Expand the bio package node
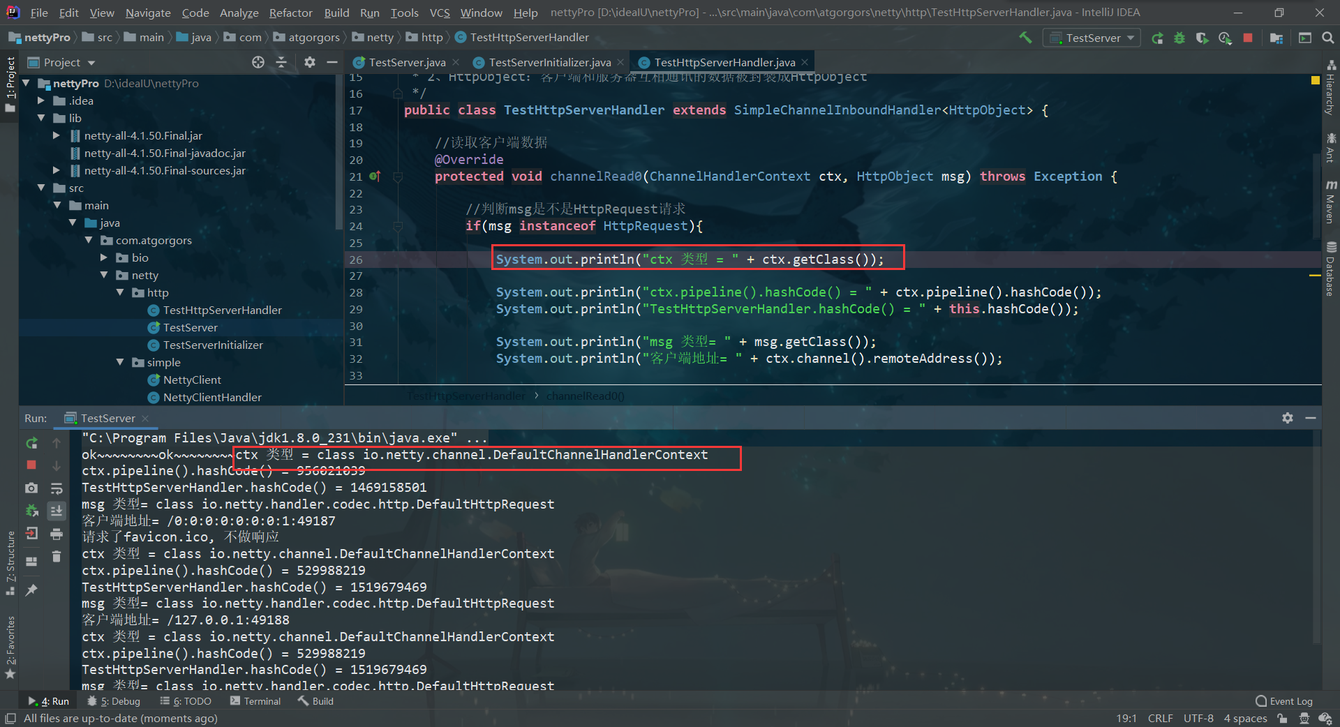 click(x=104, y=257)
